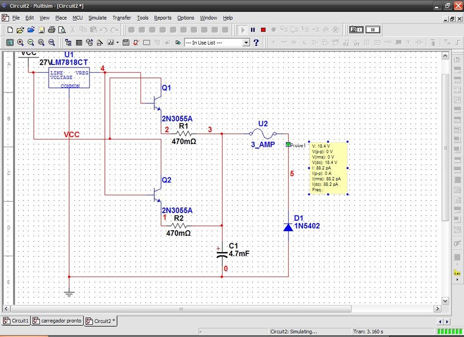Image resolution: width=464 pixels, height=337 pixels.
Task: Pause the simulation
Action: click(x=253, y=30)
